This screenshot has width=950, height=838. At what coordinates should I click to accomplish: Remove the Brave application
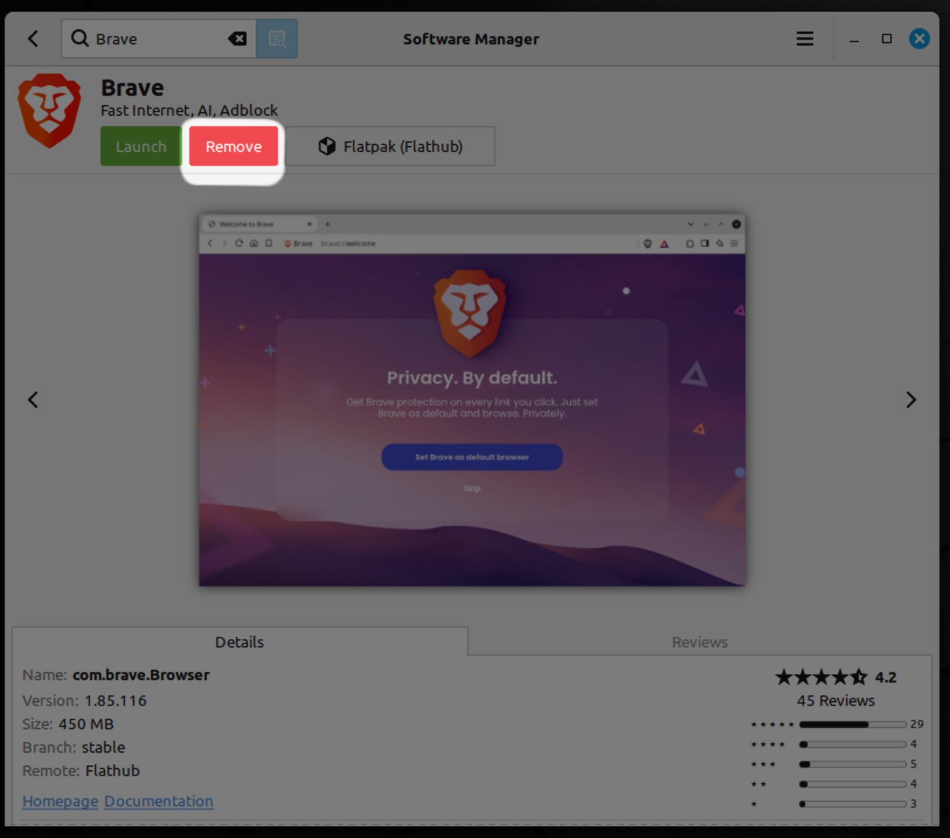(x=234, y=146)
